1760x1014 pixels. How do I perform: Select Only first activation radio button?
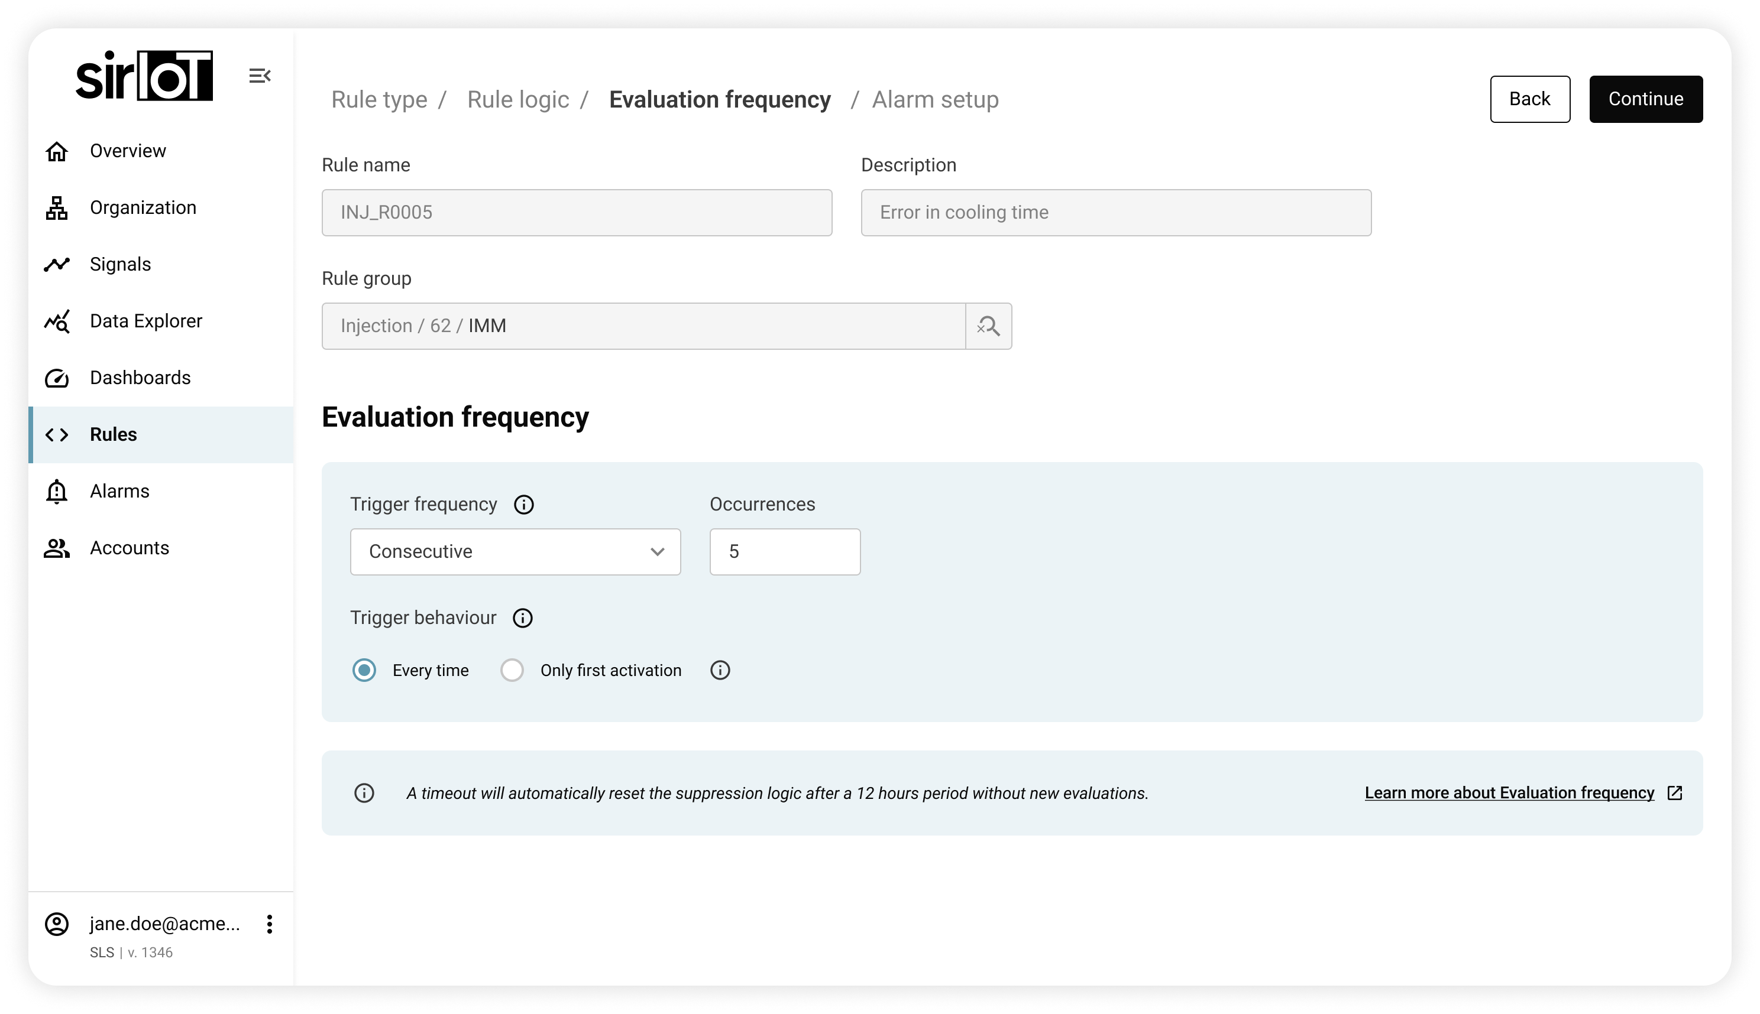(512, 670)
